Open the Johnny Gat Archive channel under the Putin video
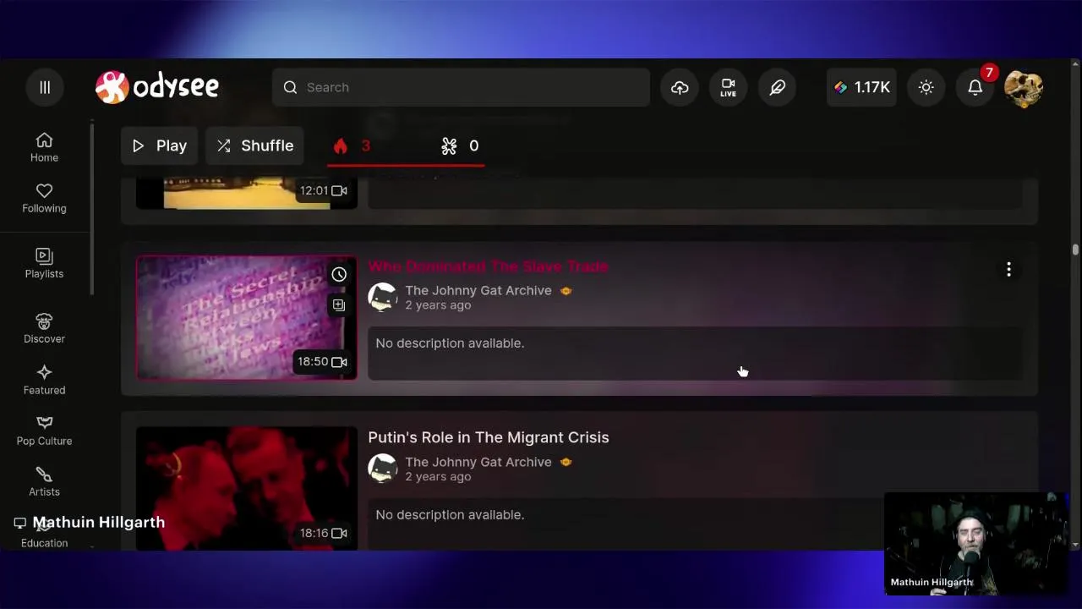The height and width of the screenshot is (609, 1082). point(478,462)
